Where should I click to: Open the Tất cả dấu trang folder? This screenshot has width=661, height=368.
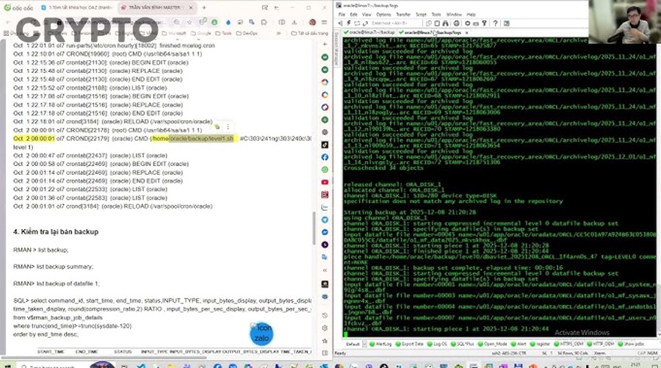(x=309, y=33)
